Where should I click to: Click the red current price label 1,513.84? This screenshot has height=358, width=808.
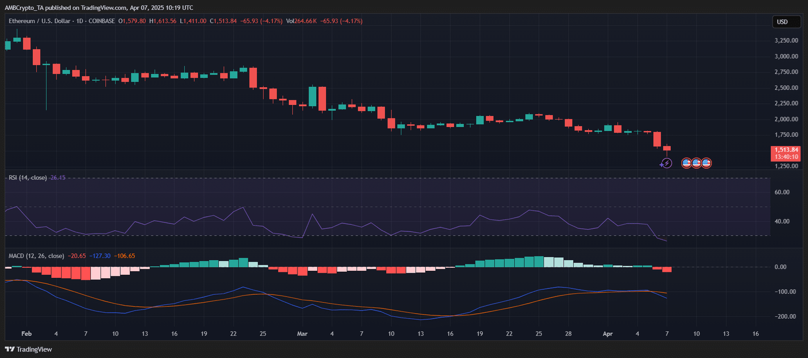coord(786,150)
